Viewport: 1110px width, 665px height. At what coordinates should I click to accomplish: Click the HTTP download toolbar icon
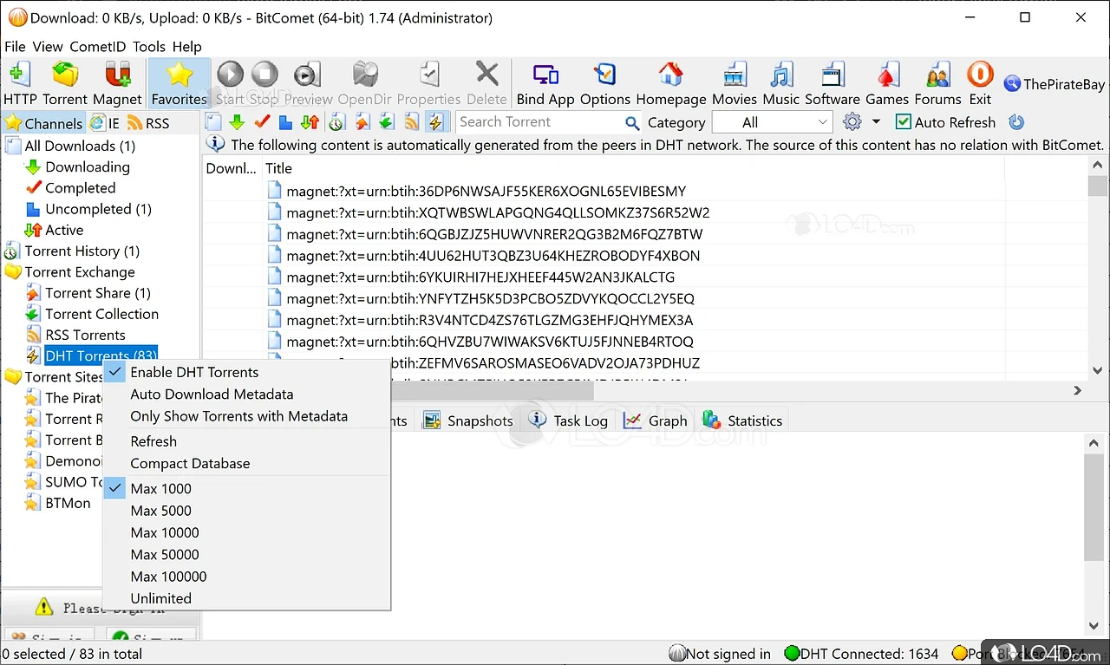(x=19, y=75)
